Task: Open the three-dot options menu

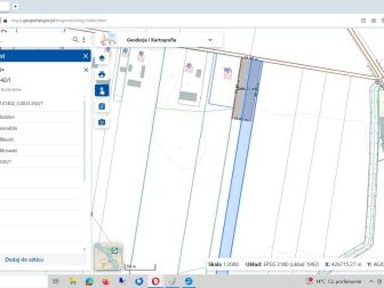Action: click(83, 40)
